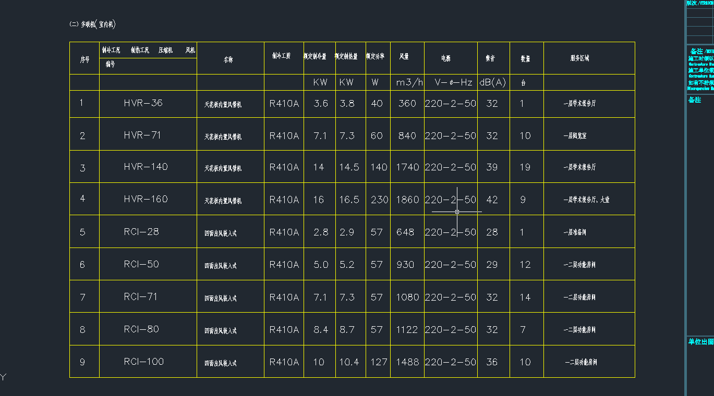The width and height of the screenshot is (714, 396).
Task: Select the 单位出图 title block label
Action: [700, 342]
